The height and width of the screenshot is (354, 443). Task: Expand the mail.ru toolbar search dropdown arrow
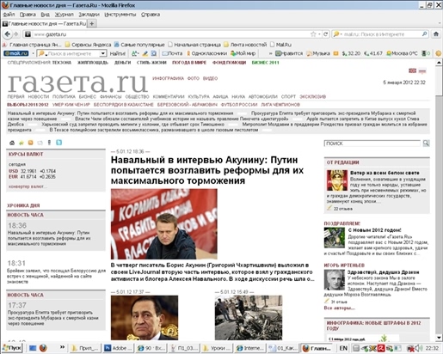tap(102, 53)
